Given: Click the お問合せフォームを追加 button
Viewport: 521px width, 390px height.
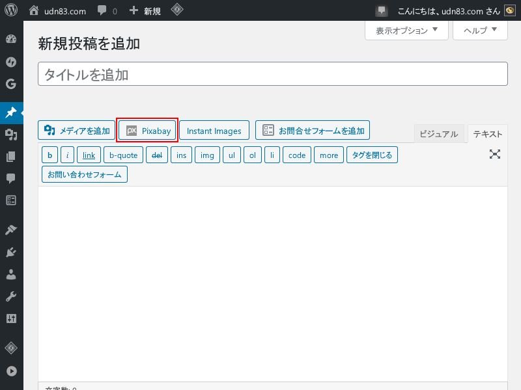Looking at the screenshot, I should 313,131.
